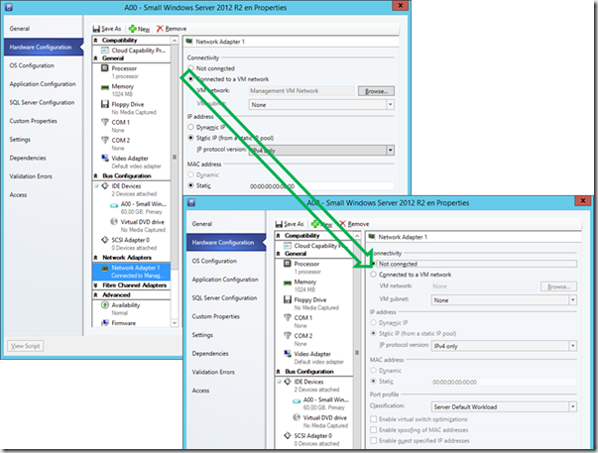This screenshot has width=598, height=453.
Task: Select Memory icon in front window tree
Action: (288, 283)
